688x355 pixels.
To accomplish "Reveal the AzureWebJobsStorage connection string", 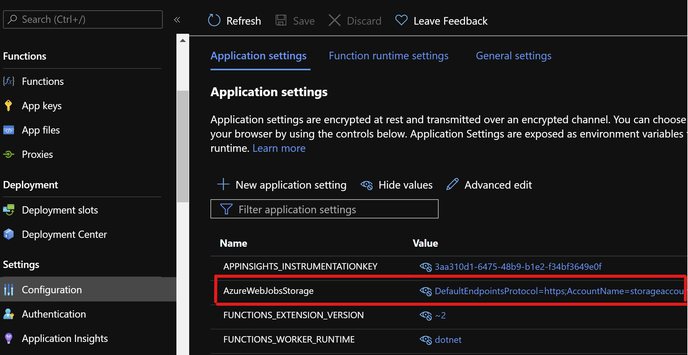I will 426,291.
